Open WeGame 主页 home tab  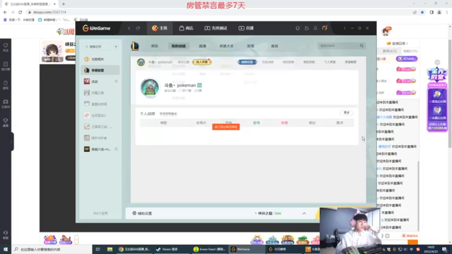click(x=160, y=28)
